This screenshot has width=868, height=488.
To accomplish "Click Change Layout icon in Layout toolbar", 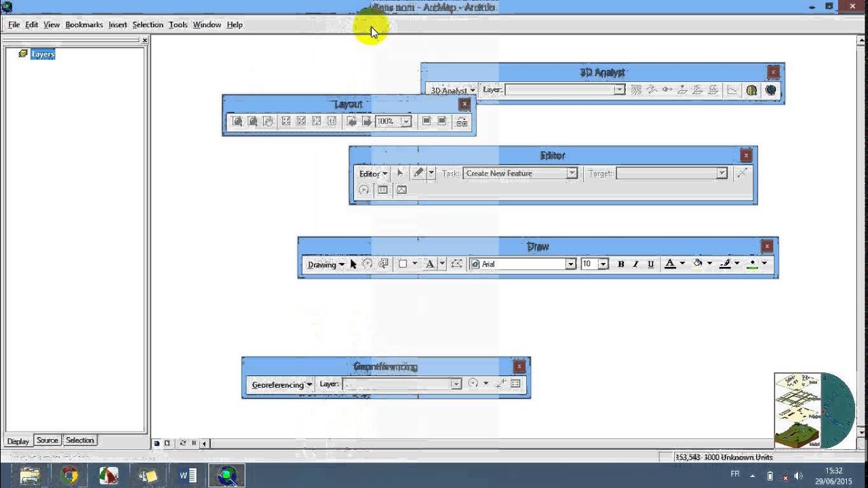I will [462, 121].
